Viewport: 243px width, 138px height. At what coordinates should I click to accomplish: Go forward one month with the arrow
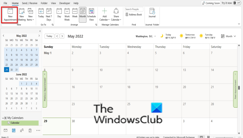(62, 36)
